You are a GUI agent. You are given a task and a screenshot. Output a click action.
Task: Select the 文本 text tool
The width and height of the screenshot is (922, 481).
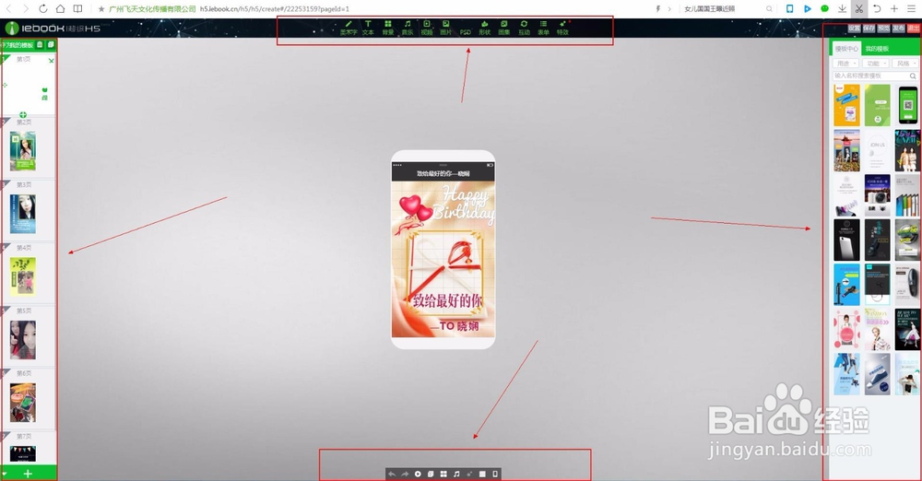coord(368,28)
